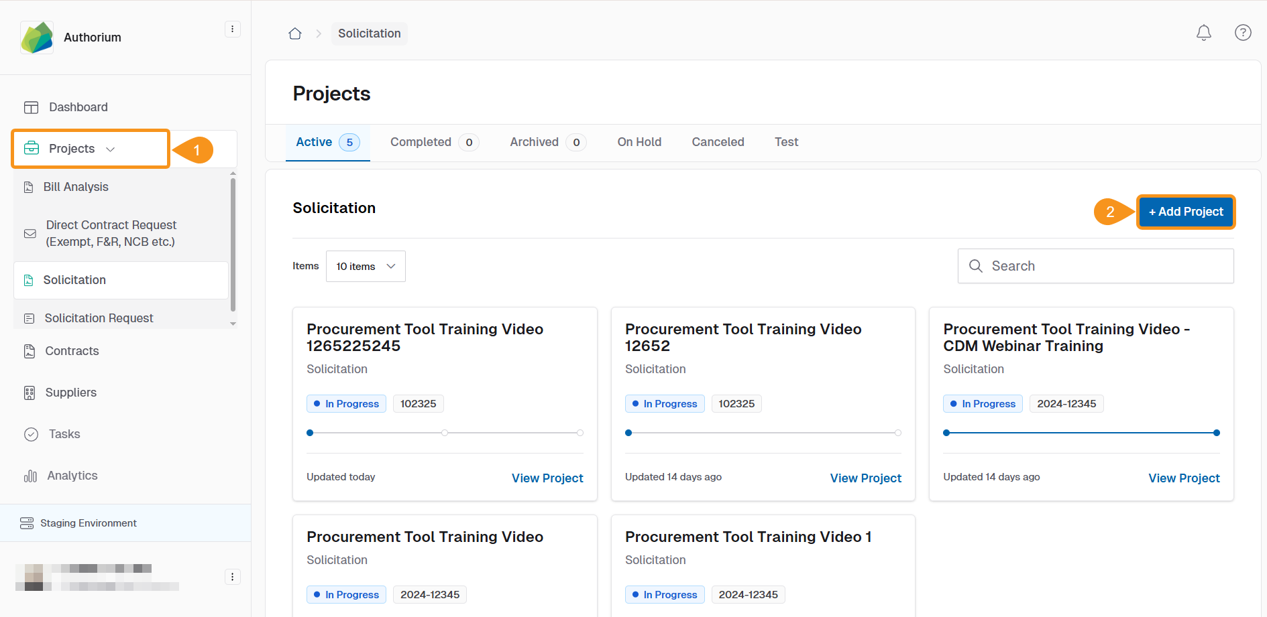Open the Dashboard from the sidebar
This screenshot has height=617, width=1267.
point(78,107)
